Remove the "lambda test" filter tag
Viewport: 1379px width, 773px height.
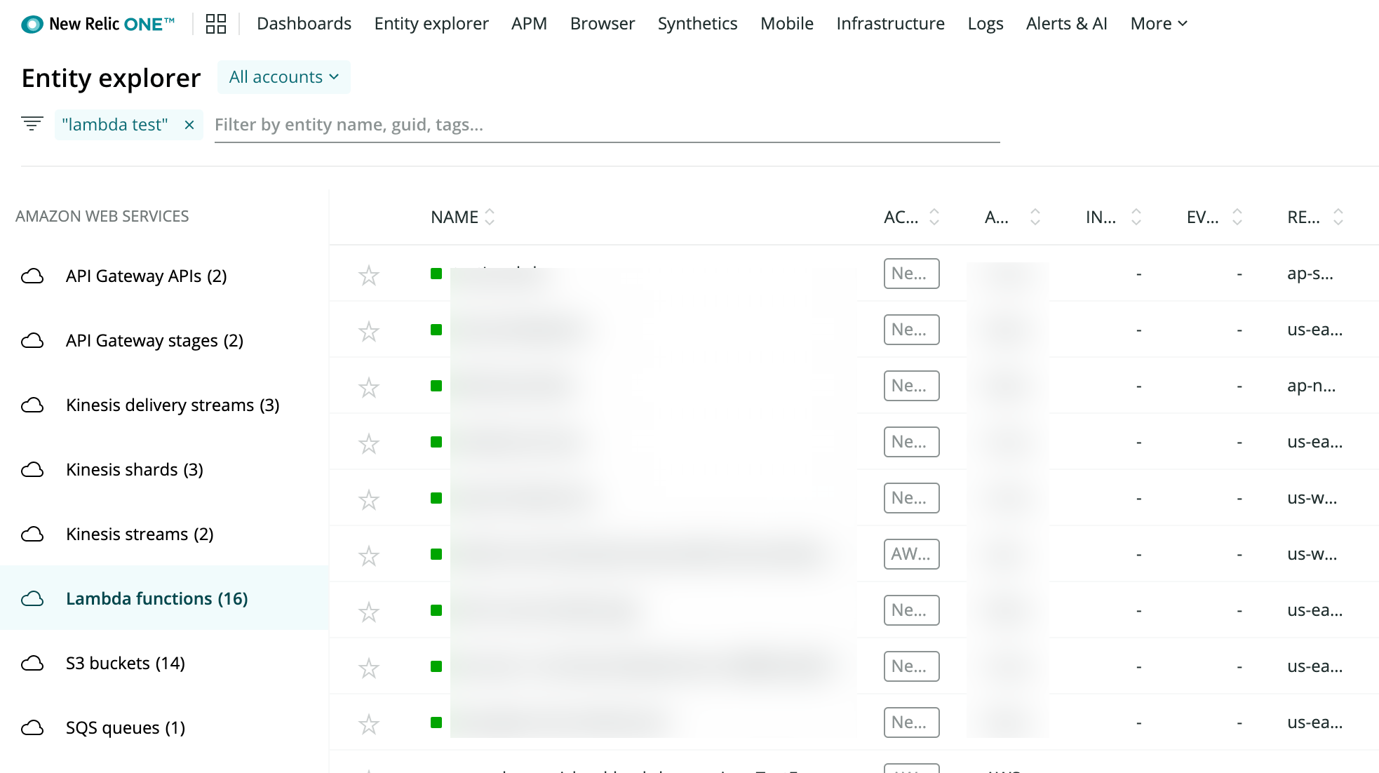pos(189,125)
